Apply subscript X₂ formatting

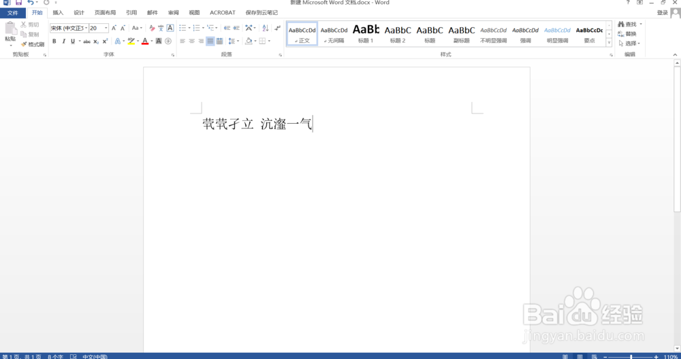[96, 41]
